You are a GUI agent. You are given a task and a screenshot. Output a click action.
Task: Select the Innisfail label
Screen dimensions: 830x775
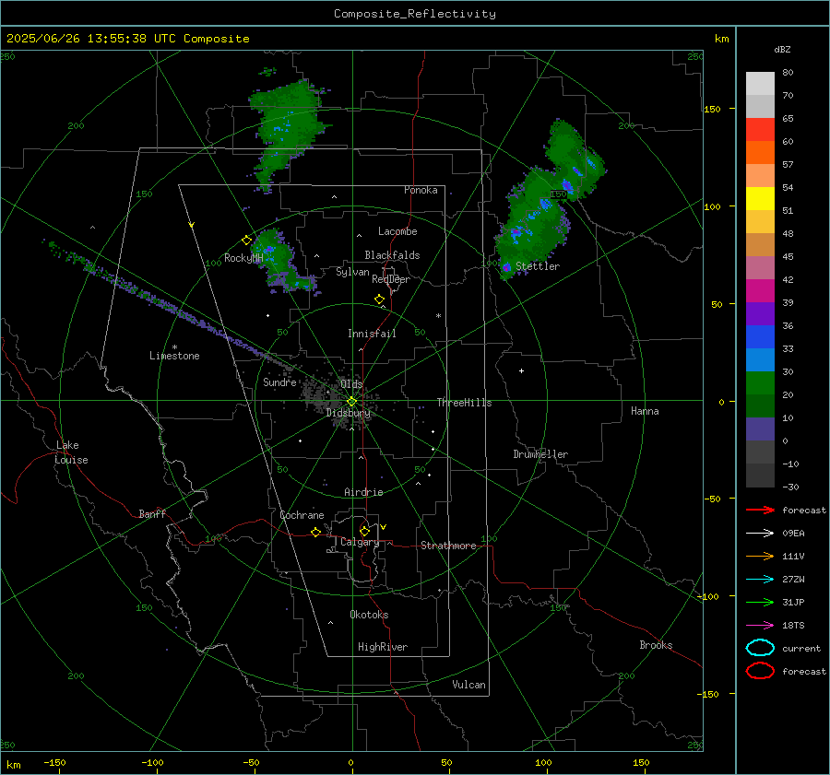372,334
